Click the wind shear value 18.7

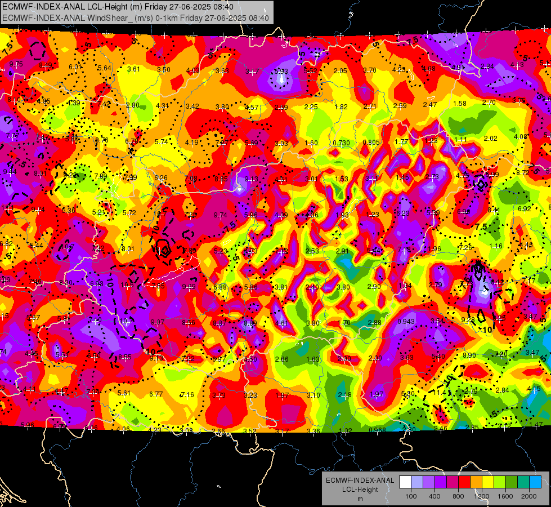(x=160, y=214)
